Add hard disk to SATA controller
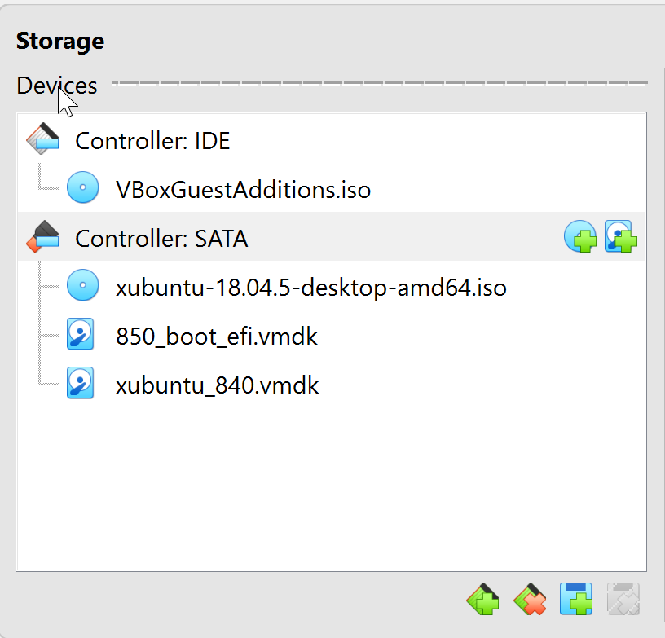The image size is (665, 638). [x=620, y=237]
